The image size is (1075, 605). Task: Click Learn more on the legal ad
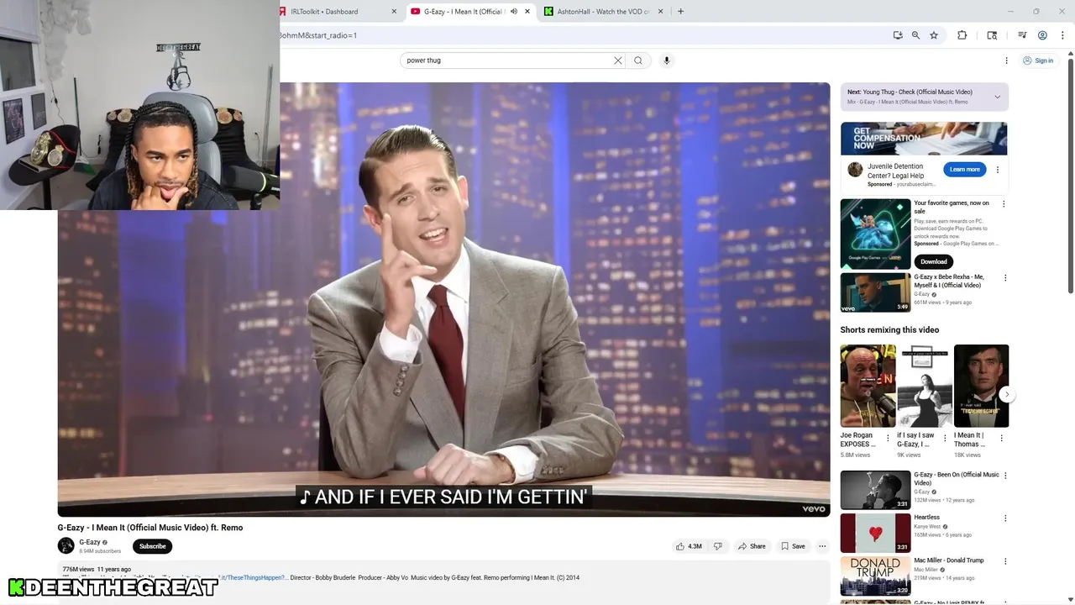[x=964, y=169]
